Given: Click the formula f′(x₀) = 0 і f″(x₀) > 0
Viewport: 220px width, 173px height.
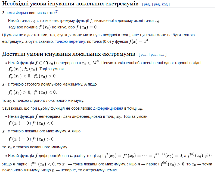Looking at the screenshot, I should pyautogui.click(x=31, y=139).
